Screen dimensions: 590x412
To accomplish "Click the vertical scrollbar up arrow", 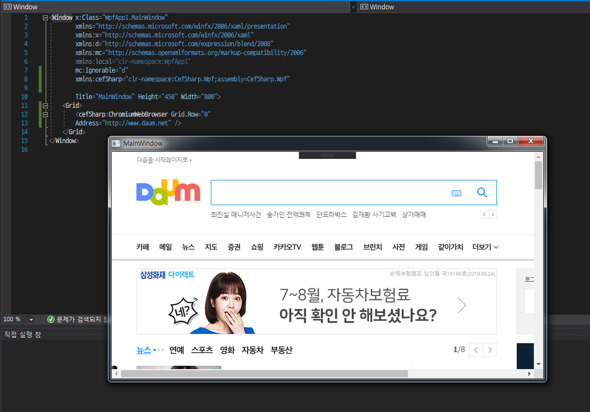I will point(538,157).
